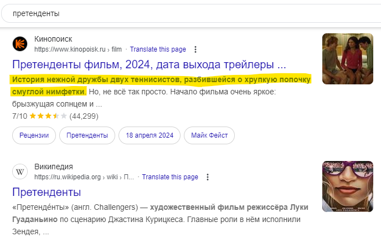
Task: Click the Рецензии chip
Action: [x=34, y=135]
